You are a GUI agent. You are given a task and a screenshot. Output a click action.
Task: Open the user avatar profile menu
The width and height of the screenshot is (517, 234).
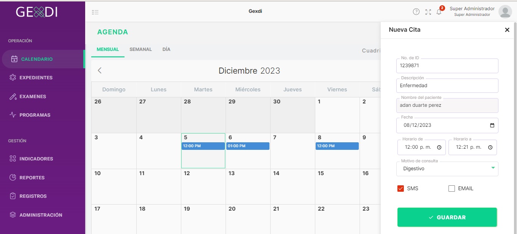click(505, 12)
